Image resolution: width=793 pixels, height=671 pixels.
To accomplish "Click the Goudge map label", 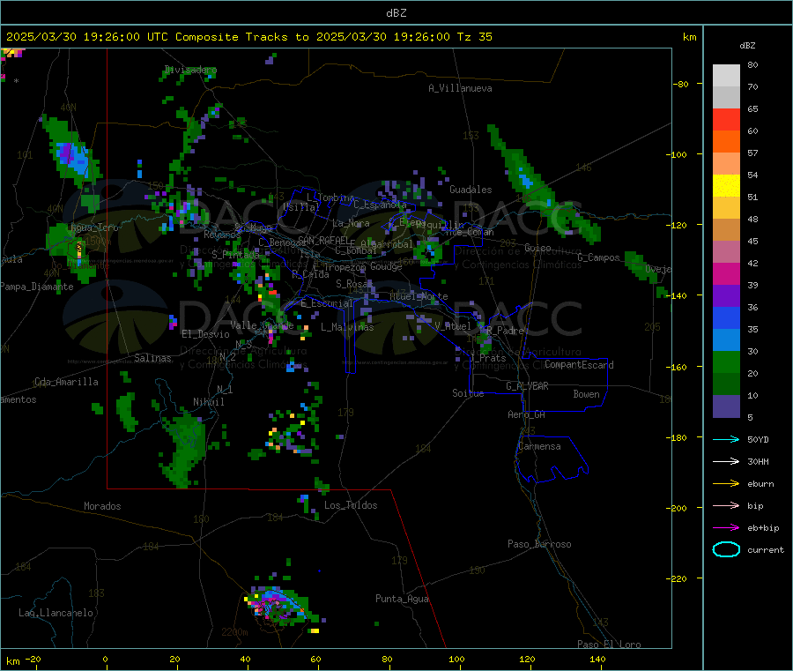I will point(386,266).
